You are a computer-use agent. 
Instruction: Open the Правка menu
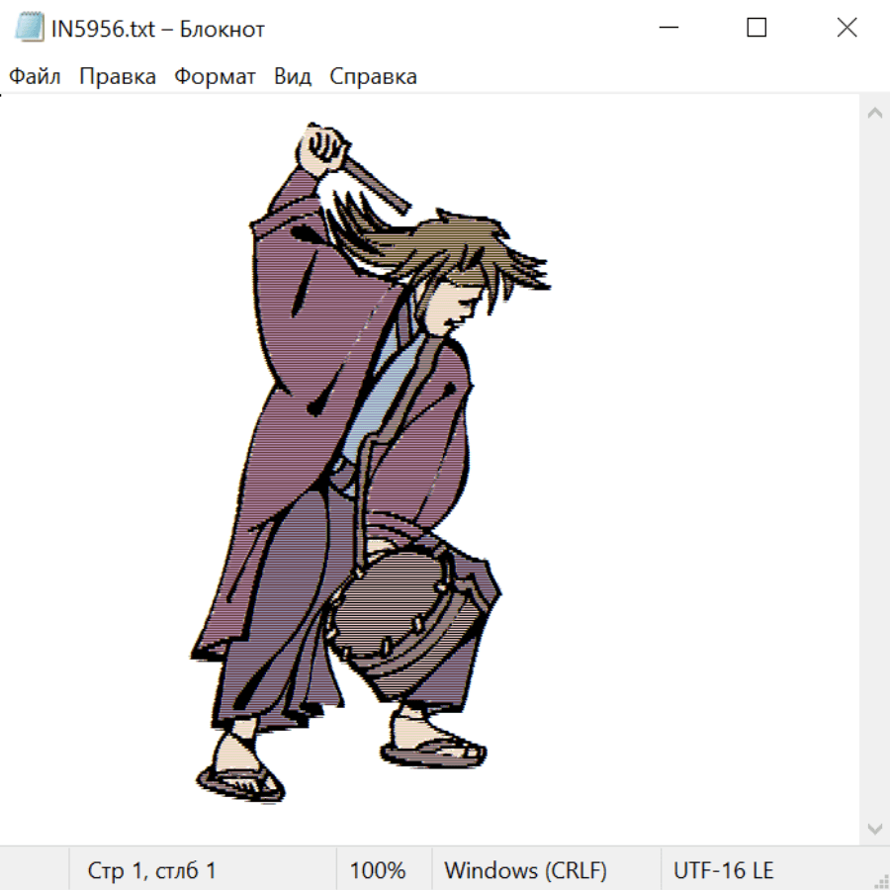(118, 77)
